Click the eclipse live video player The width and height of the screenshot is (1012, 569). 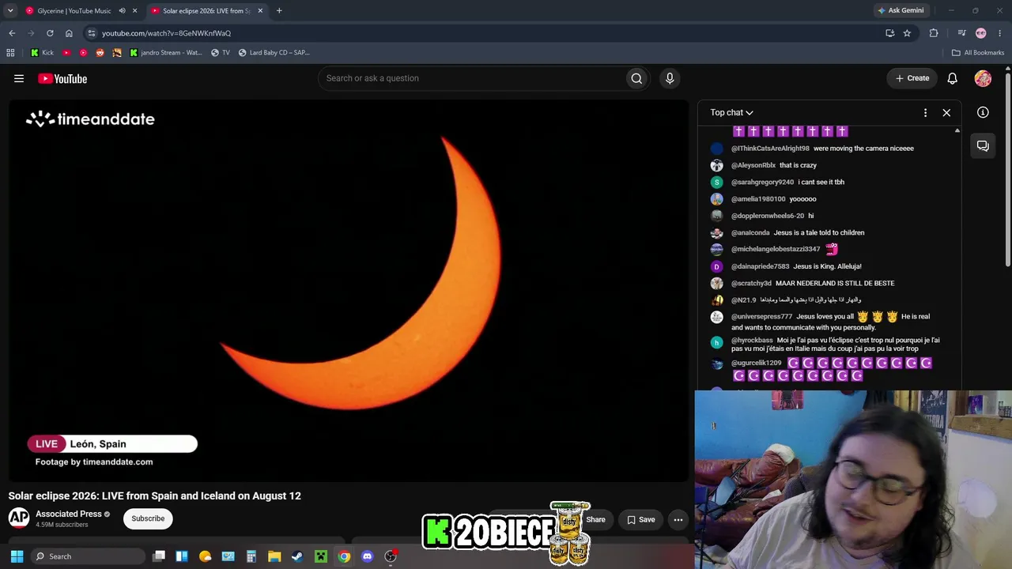pos(349,291)
